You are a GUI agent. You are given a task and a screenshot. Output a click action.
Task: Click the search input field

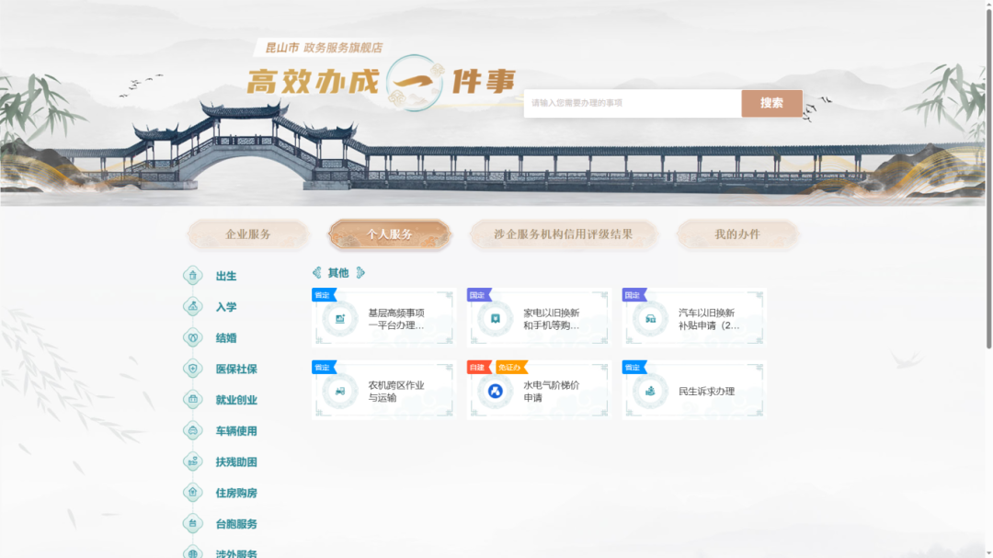[x=632, y=103]
